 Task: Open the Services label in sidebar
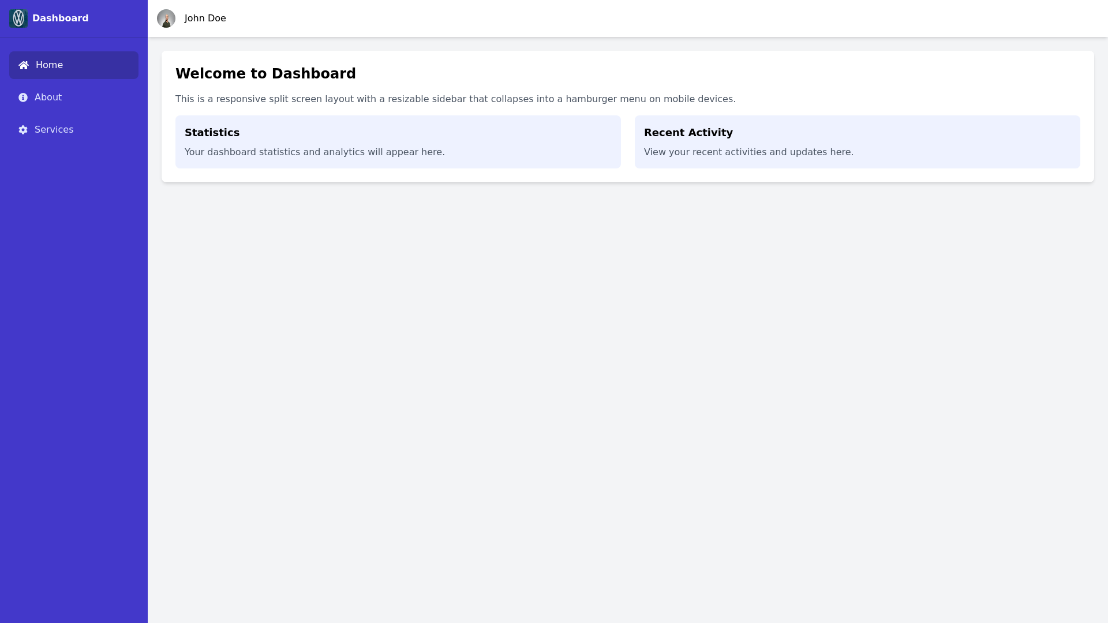(54, 130)
